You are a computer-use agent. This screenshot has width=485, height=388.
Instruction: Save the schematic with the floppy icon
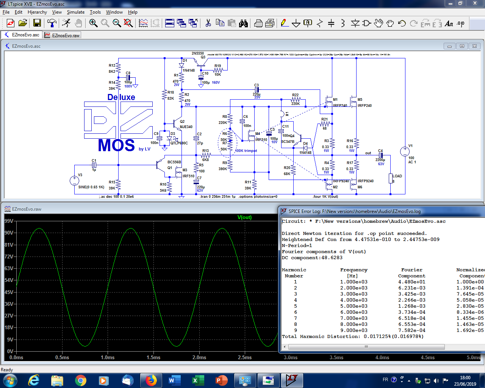pyautogui.click(x=37, y=23)
